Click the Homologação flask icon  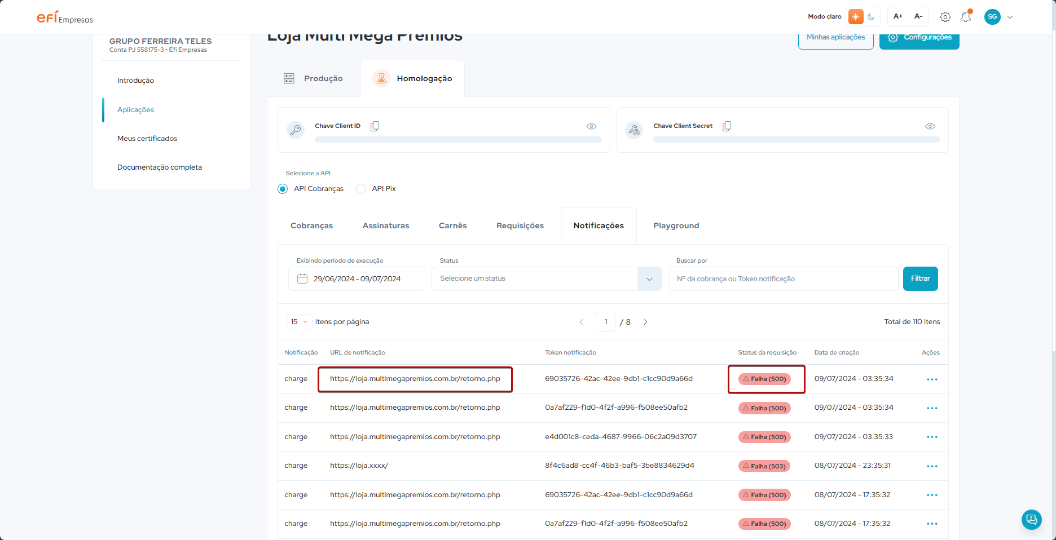[381, 78]
